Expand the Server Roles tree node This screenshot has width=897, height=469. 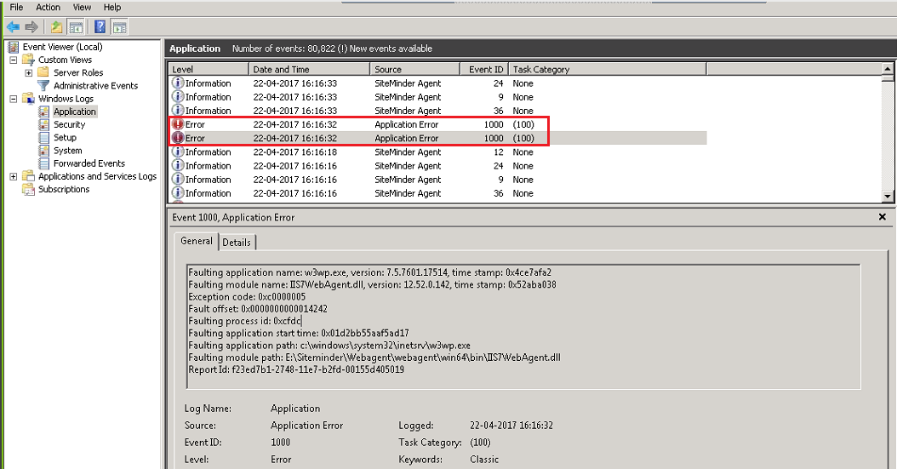click(x=29, y=72)
